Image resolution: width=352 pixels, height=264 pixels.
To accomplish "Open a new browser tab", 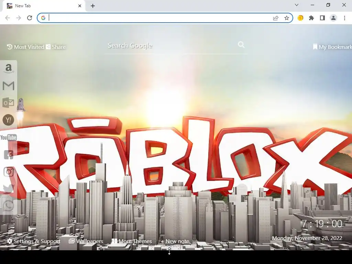I will 93,6.
